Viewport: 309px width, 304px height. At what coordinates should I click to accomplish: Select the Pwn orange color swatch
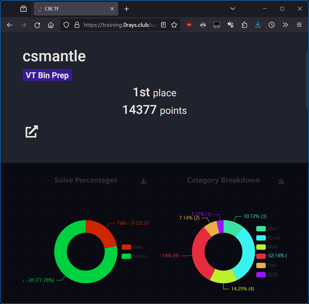[x=261, y=265]
